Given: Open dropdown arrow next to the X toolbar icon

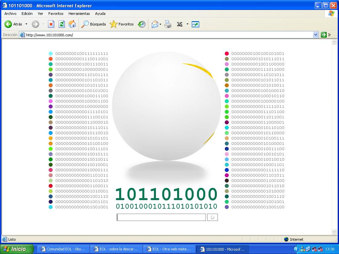Looking at the screenshot, I should coord(187,24).
